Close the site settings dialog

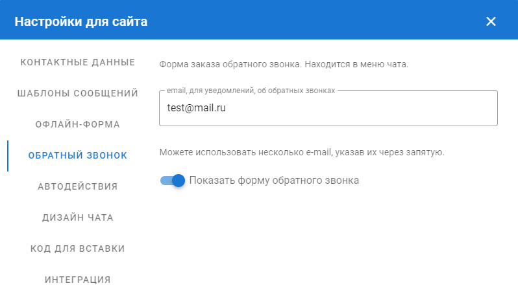(x=491, y=21)
